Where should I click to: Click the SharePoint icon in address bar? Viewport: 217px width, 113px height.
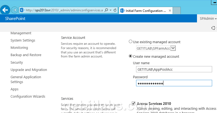click(x=22, y=10)
